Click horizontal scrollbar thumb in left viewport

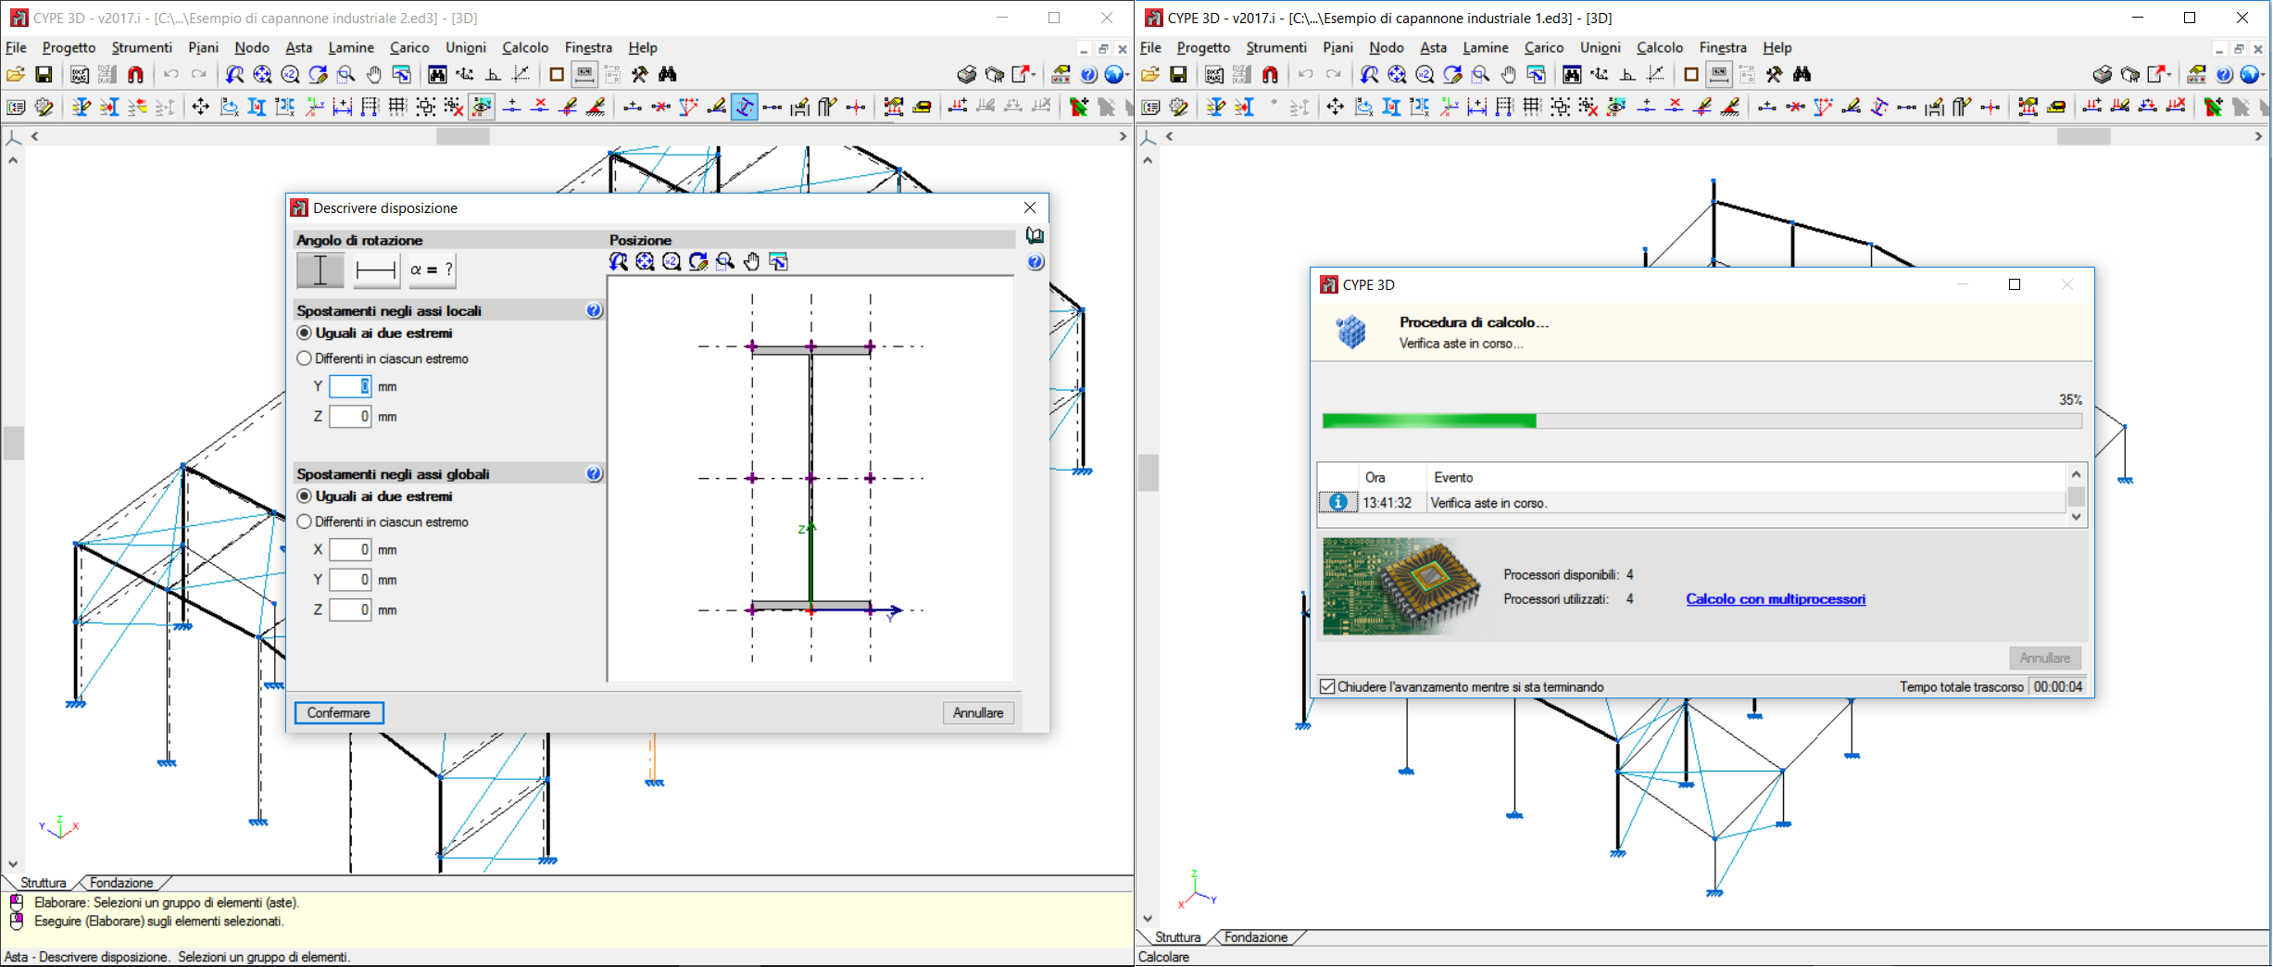click(463, 136)
